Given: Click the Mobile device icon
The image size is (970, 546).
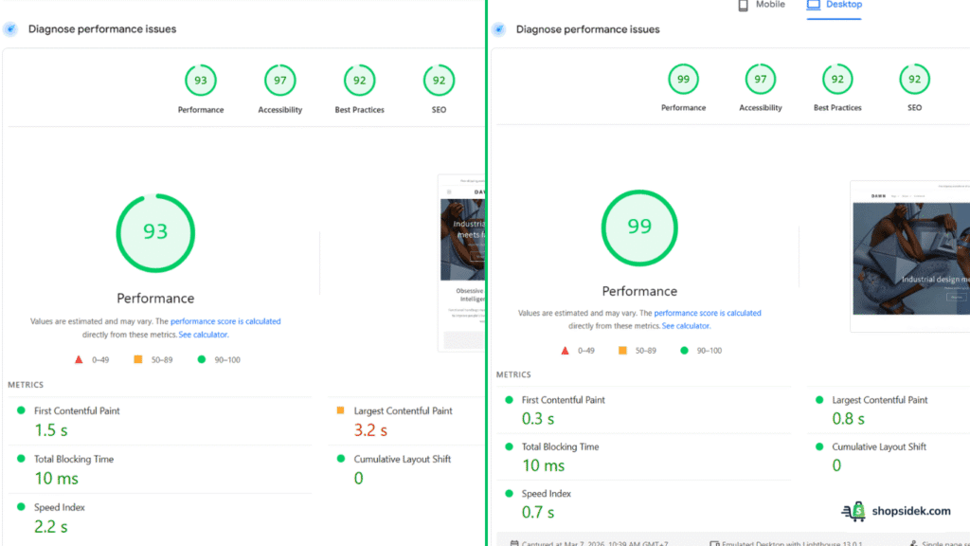Looking at the screenshot, I should pos(743,5).
